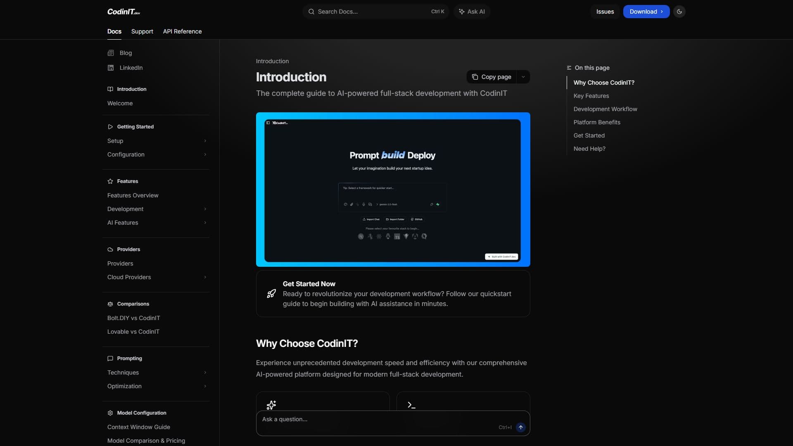Jump to Key Features section

click(x=591, y=96)
